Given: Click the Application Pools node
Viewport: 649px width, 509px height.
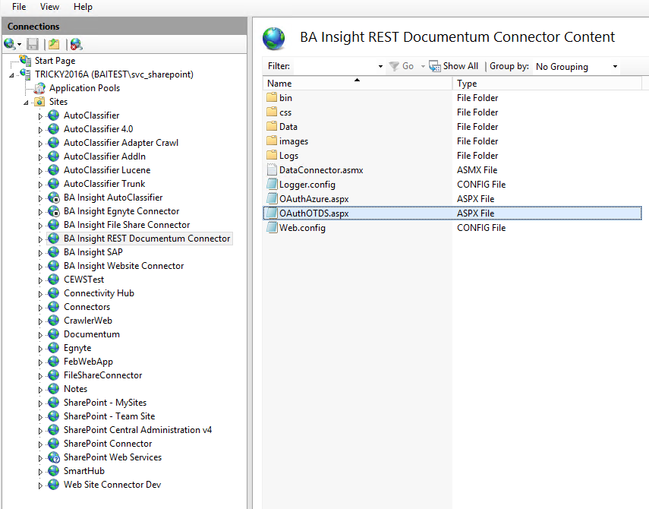Looking at the screenshot, I should tap(84, 88).
